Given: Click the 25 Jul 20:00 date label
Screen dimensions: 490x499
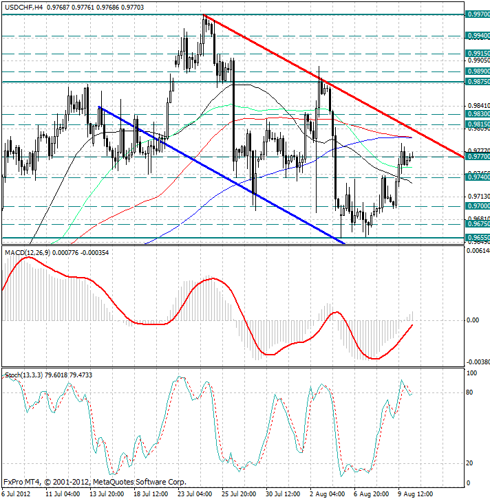Looking at the screenshot, I should (x=239, y=494).
